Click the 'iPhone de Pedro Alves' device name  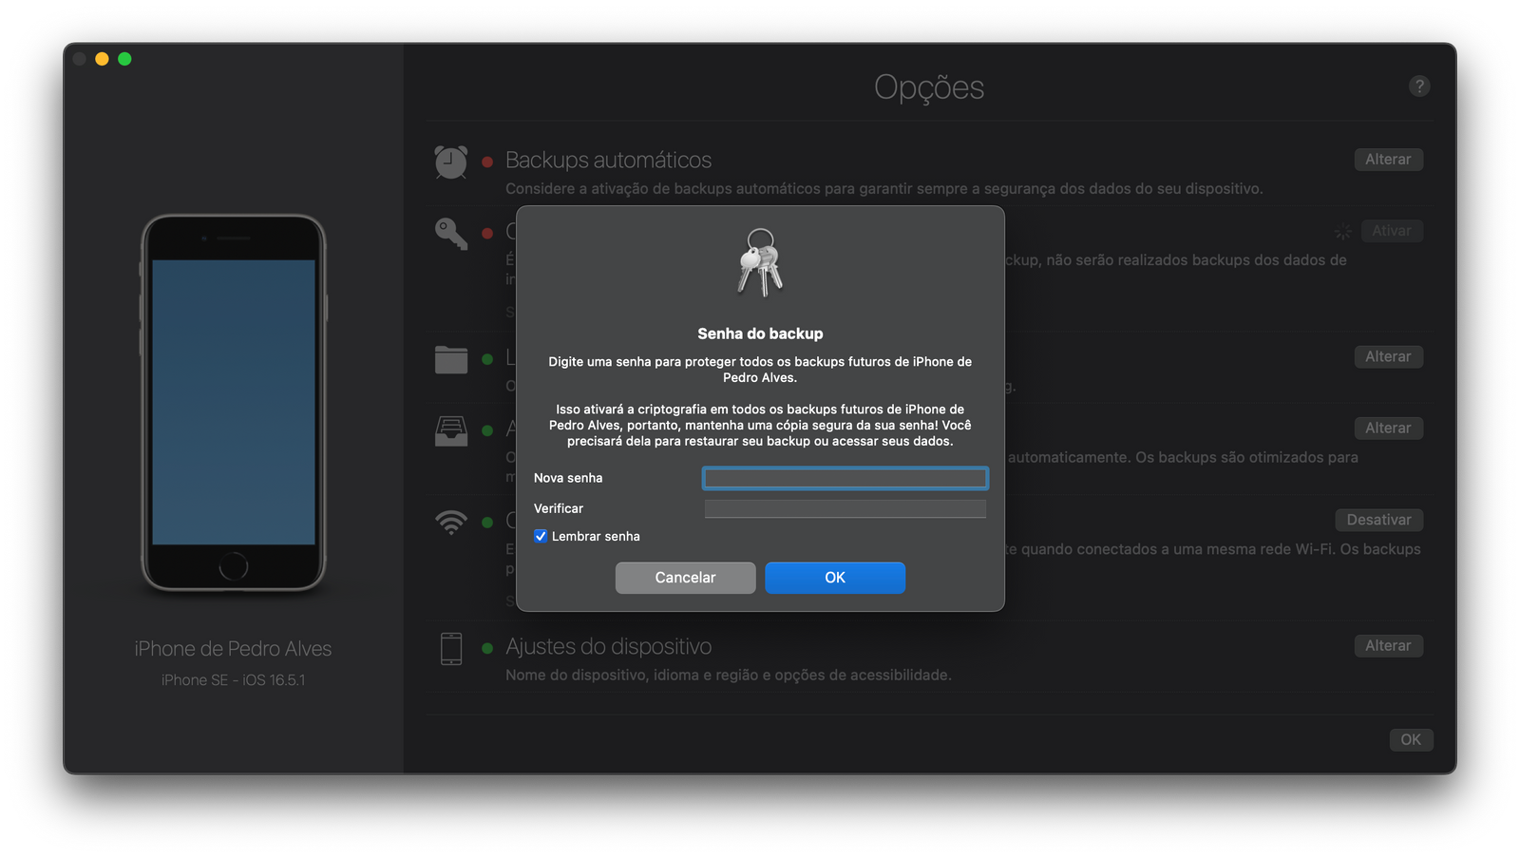233,649
